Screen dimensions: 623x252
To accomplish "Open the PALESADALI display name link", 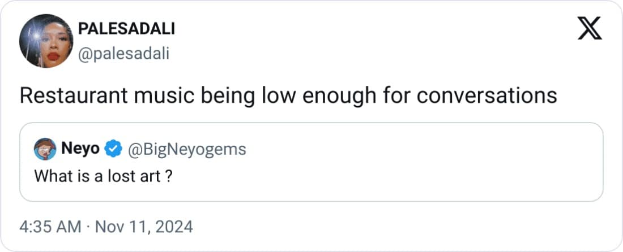I will tap(126, 29).
